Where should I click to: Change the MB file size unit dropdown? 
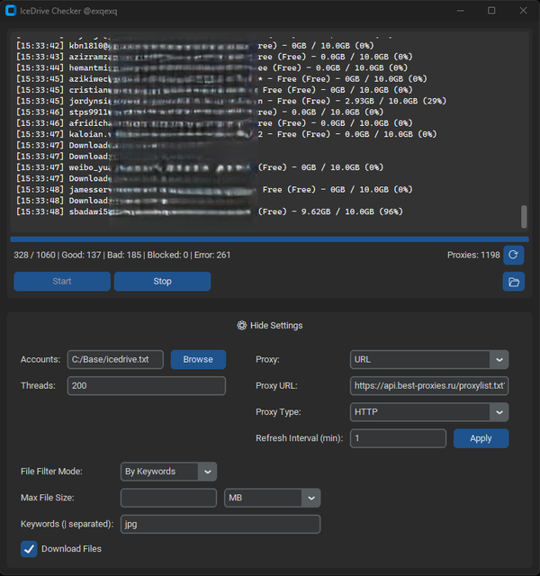point(271,498)
